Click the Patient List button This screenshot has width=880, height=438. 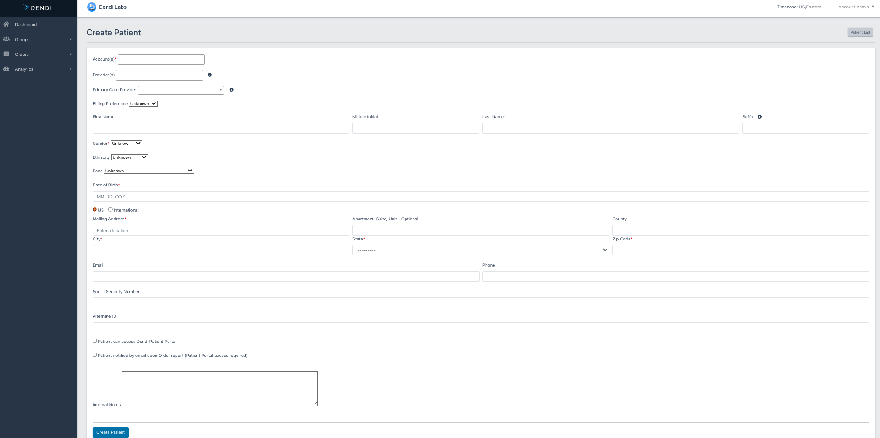pos(860,32)
